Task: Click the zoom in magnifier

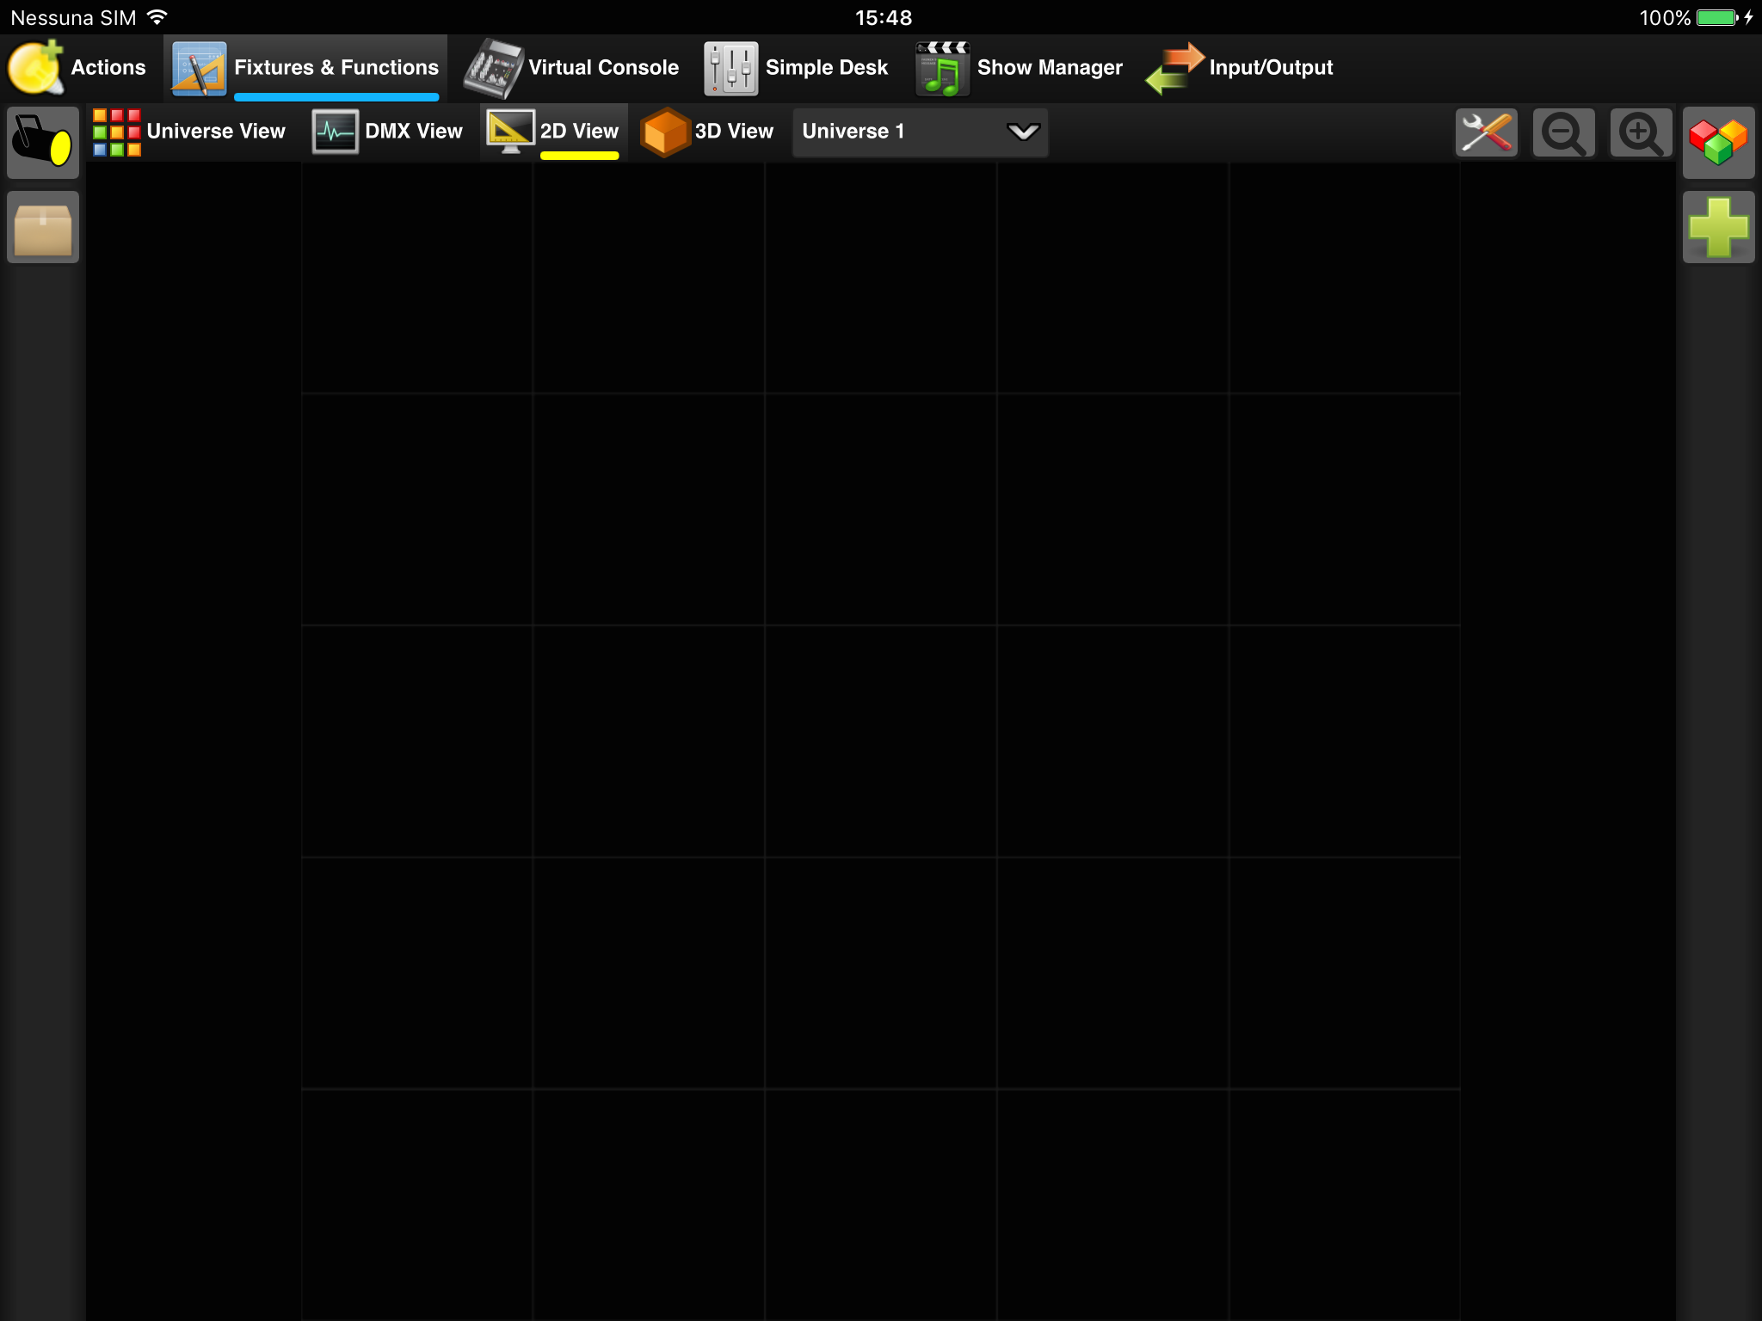Action: point(1642,132)
